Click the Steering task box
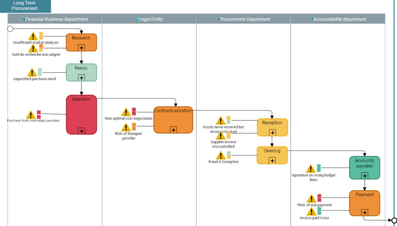The height and width of the screenshot is (226, 397). click(x=272, y=155)
